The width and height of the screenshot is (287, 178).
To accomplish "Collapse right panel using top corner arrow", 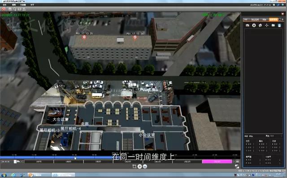I will pos(283,14).
